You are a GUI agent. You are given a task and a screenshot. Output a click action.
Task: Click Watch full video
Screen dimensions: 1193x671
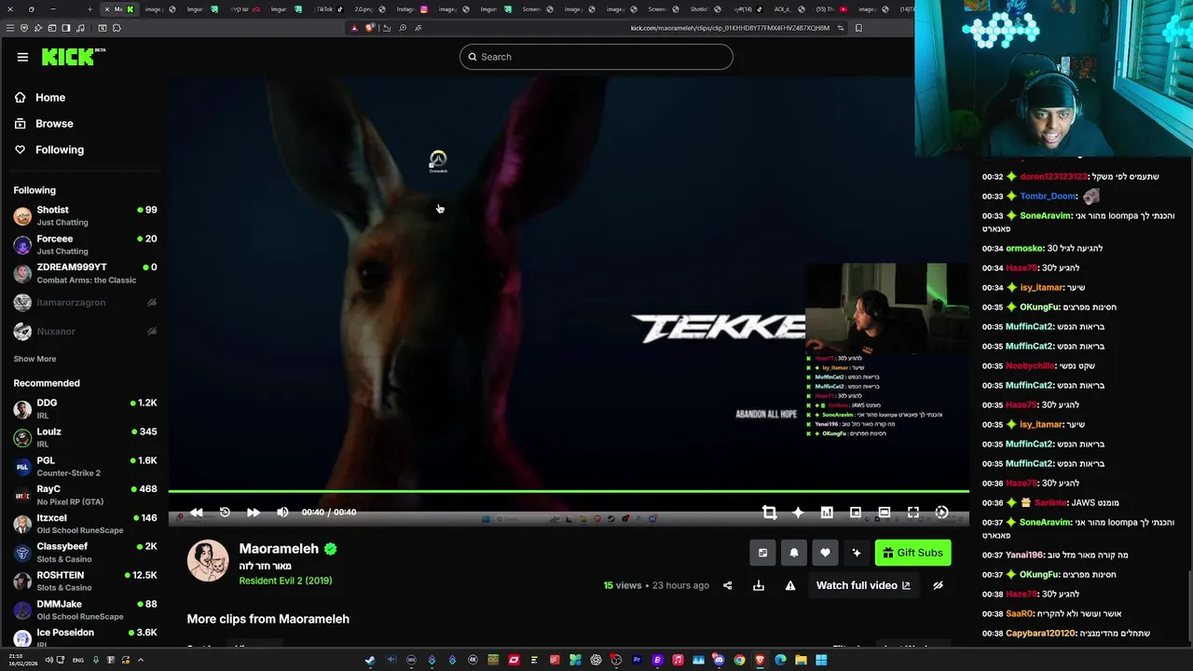pyautogui.click(x=863, y=585)
